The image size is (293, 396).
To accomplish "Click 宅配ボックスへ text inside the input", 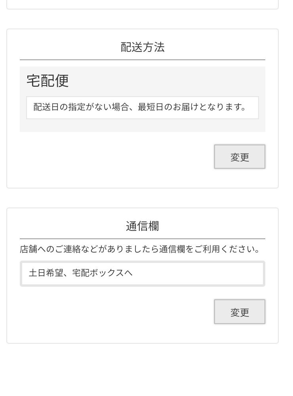I will coord(102,273).
